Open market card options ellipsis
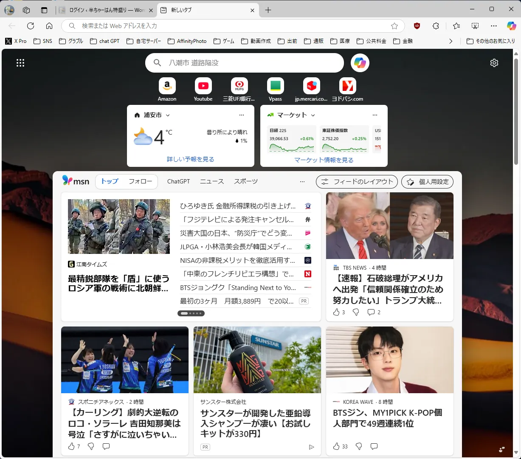The image size is (521, 459). pos(375,115)
